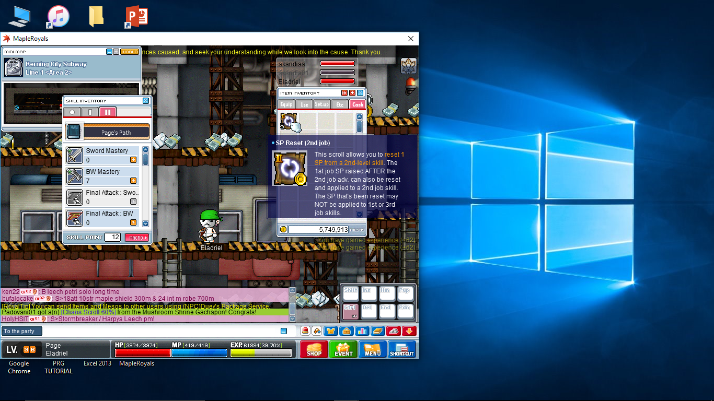The width and height of the screenshot is (714, 401).
Task: Expand the mini map with the plus button
Action: (x=116, y=52)
